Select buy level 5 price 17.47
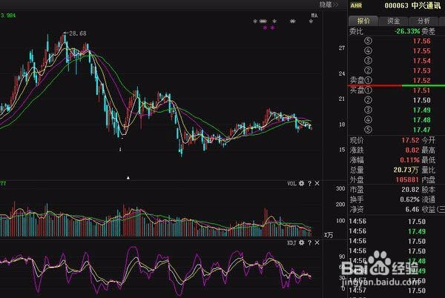 coord(421,130)
